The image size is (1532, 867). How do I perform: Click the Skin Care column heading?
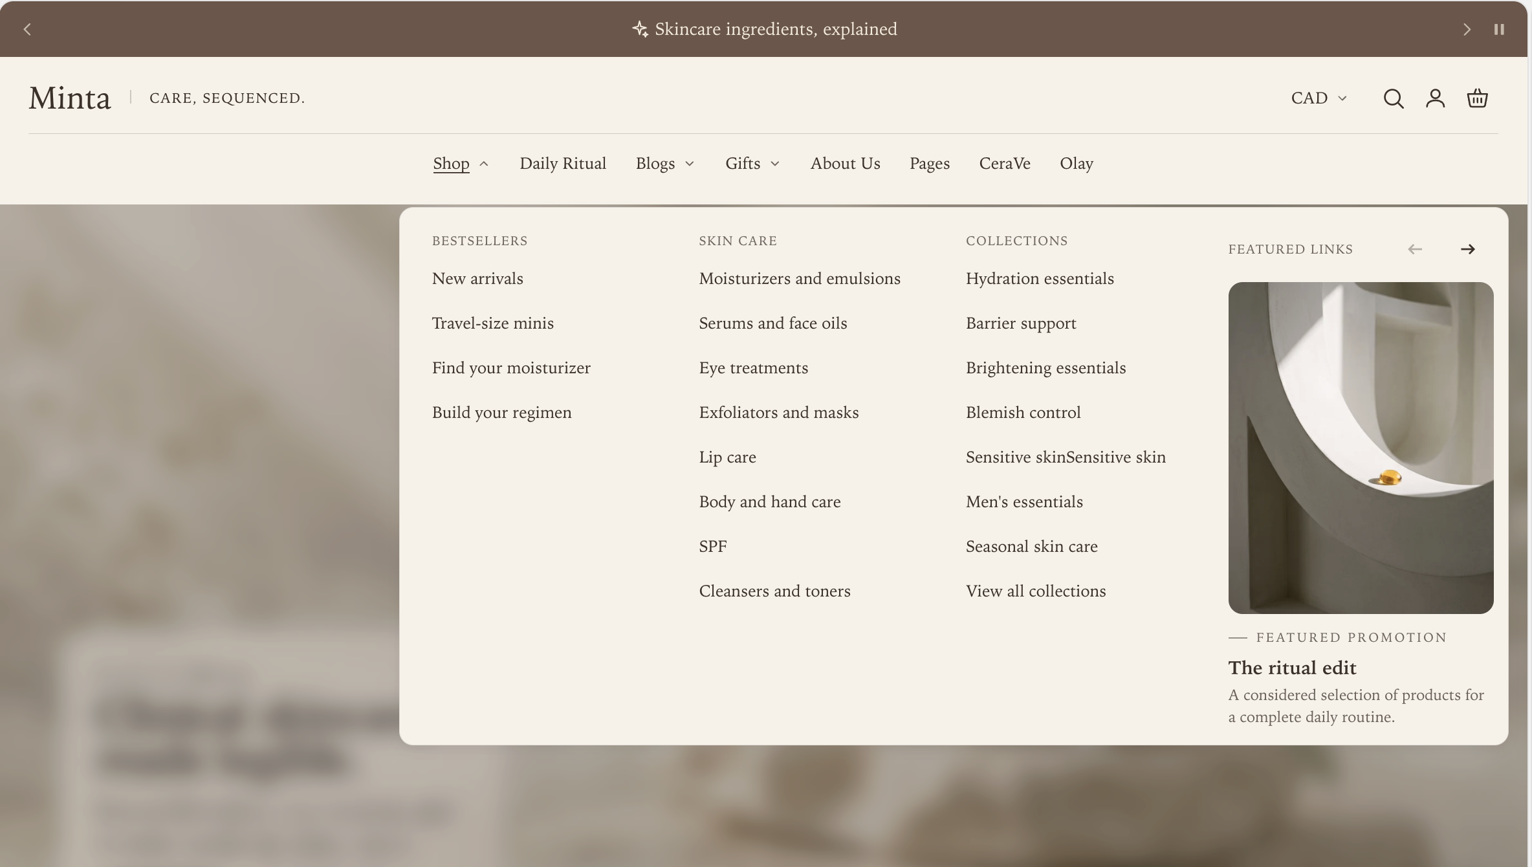coord(738,241)
